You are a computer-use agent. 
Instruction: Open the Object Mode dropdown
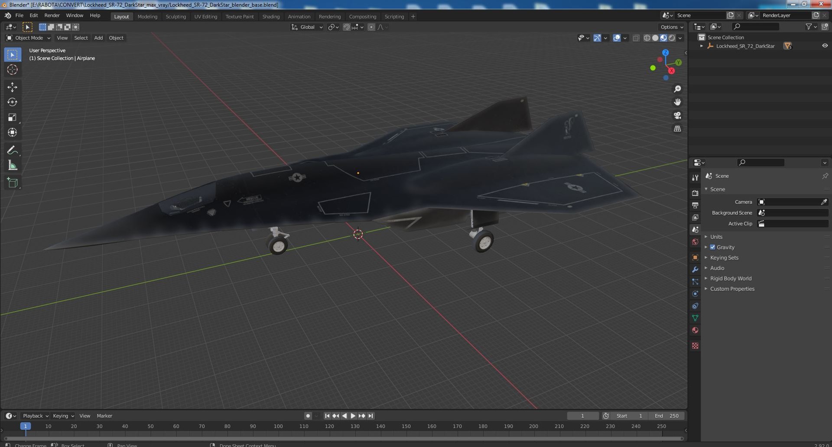pos(28,38)
